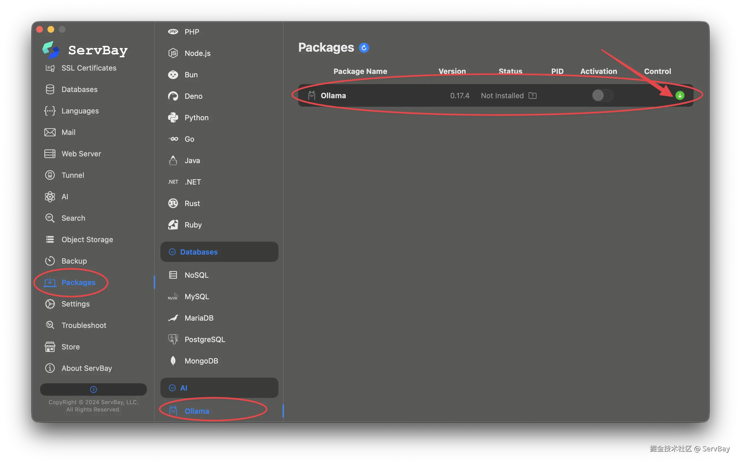Toggle the Ollama activation switch

pos(602,95)
